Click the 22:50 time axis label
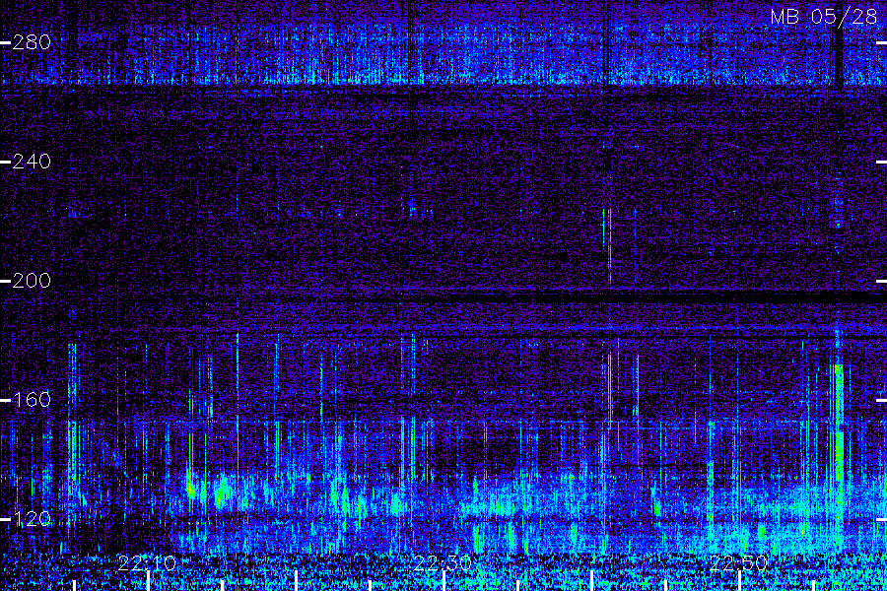Viewport: 887px width, 591px height. click(738, 563)
